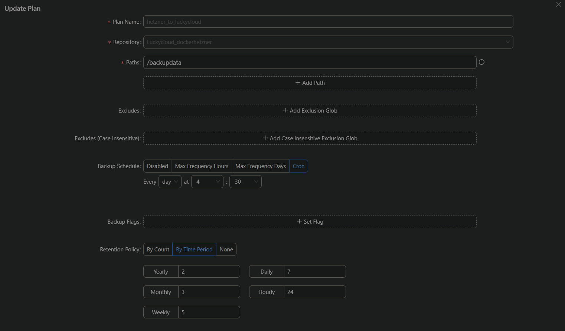This screenshot has width=565, height=331.
Task: Open the hour dropdown showing 4
Action: [207, 182]
